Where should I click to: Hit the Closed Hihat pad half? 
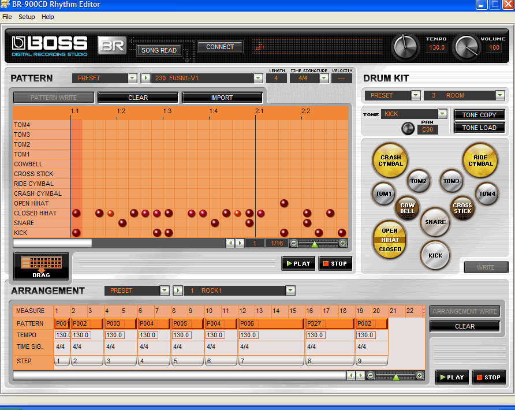pyautogui.click(x=390, y=249)
